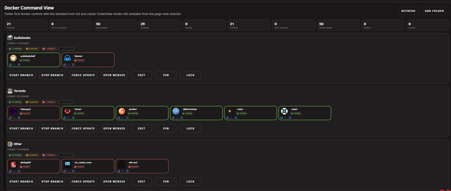Stop Branch for Audiobooks folder
Image resolution: width=451 pixels, height=191 pixels.
(x=52, y=75)
